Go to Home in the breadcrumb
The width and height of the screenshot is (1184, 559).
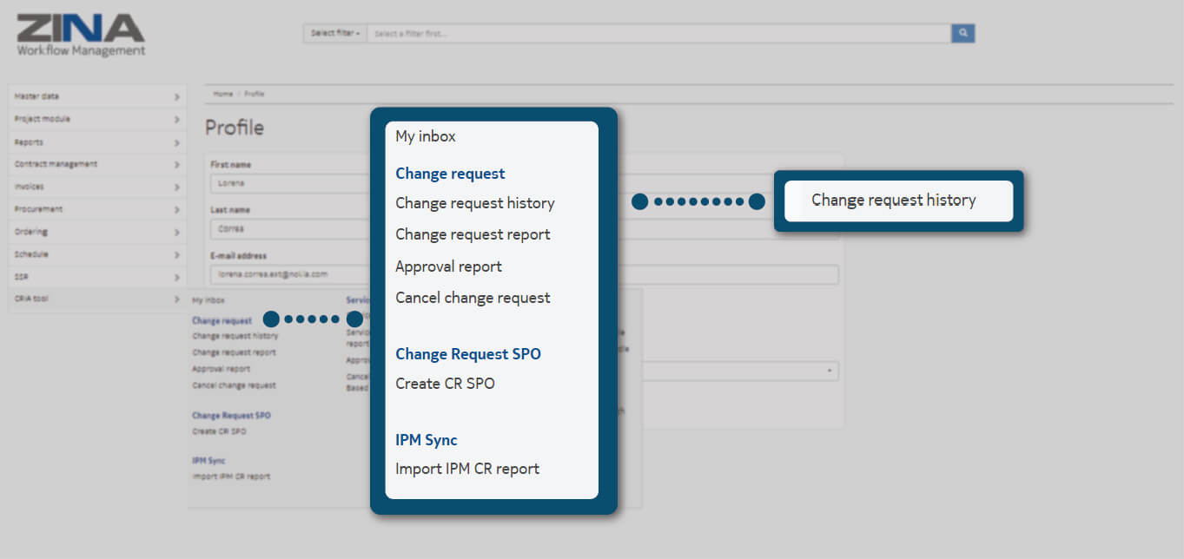point(223,94)
